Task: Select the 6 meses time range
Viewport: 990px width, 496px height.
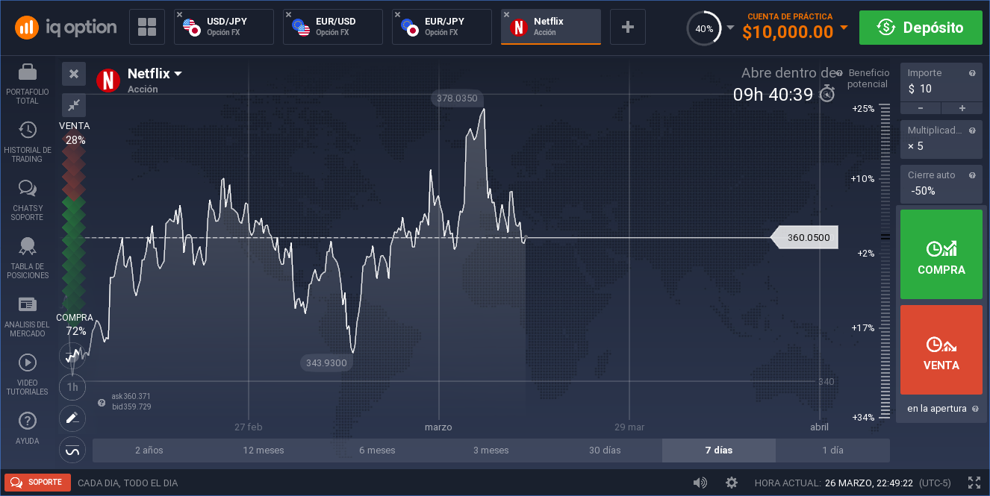Action: (377, 451)
